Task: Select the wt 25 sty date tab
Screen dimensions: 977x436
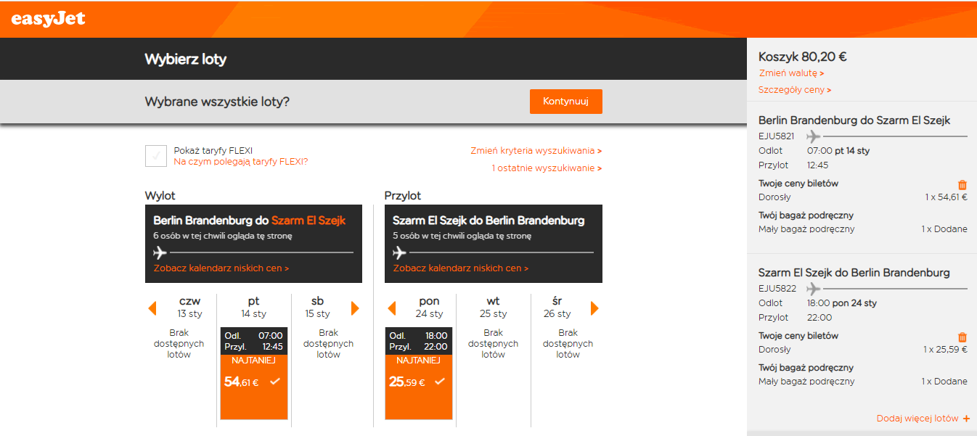Action: click(494, 307)
